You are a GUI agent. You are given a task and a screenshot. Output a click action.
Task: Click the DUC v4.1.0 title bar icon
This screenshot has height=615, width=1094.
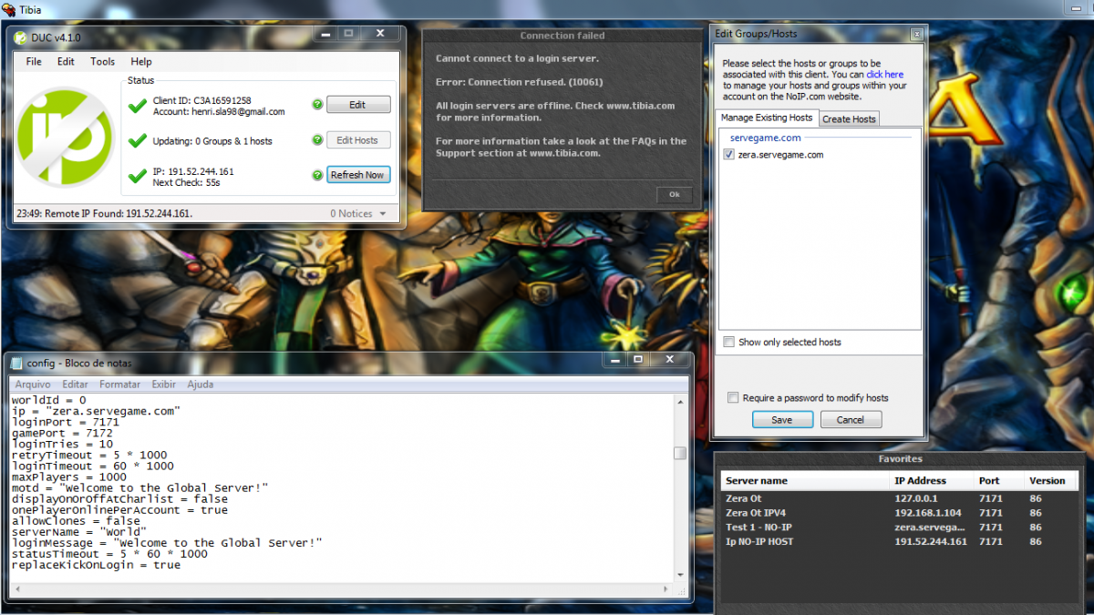click(x=20, y=37)
